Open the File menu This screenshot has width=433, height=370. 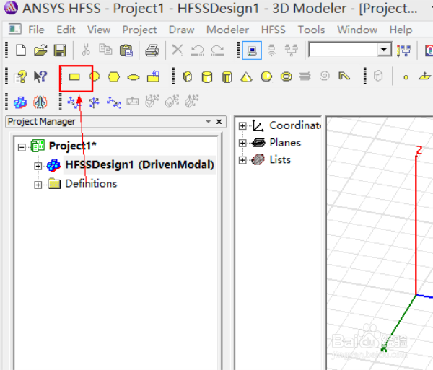(36, 30)
